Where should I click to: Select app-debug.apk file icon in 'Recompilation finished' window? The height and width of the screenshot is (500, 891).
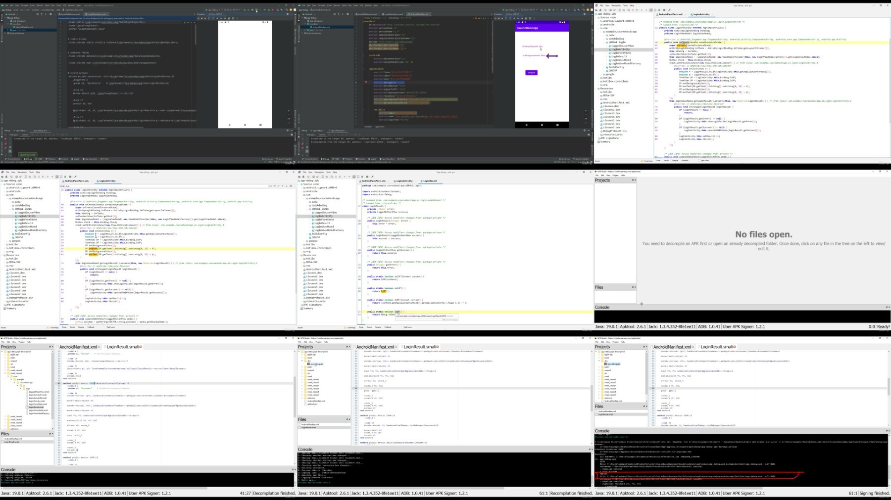coord(308,364)
